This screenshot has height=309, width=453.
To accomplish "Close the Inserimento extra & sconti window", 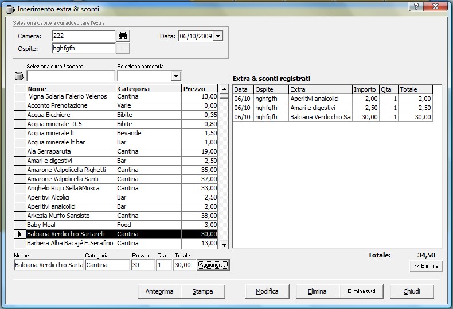I will tap(435, 6).
